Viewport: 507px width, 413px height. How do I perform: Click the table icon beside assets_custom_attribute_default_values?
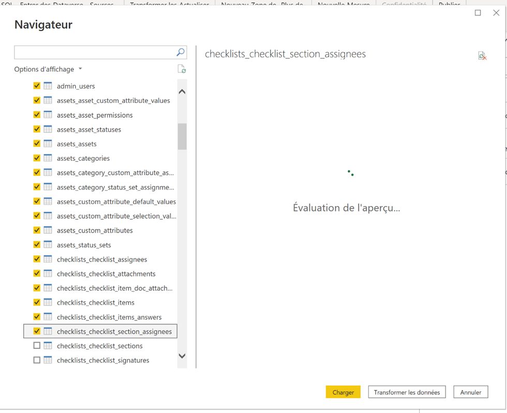click(48, 201)
